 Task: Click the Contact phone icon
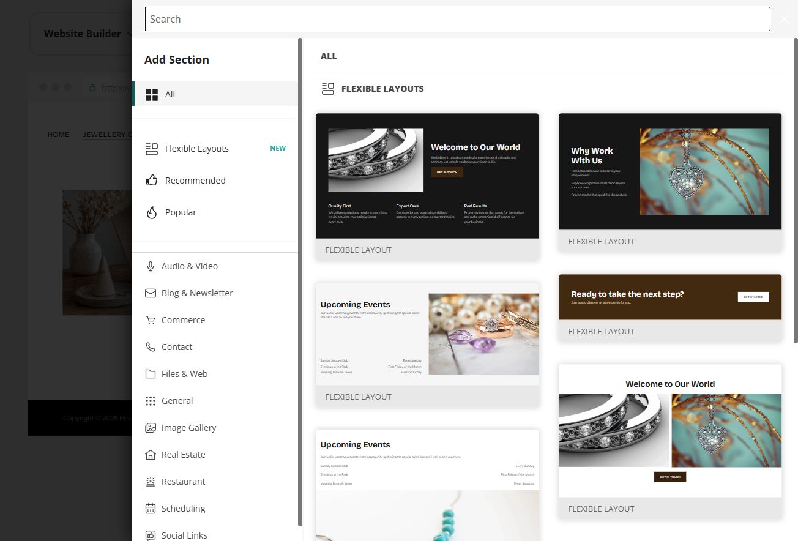(x=151, y=347)
